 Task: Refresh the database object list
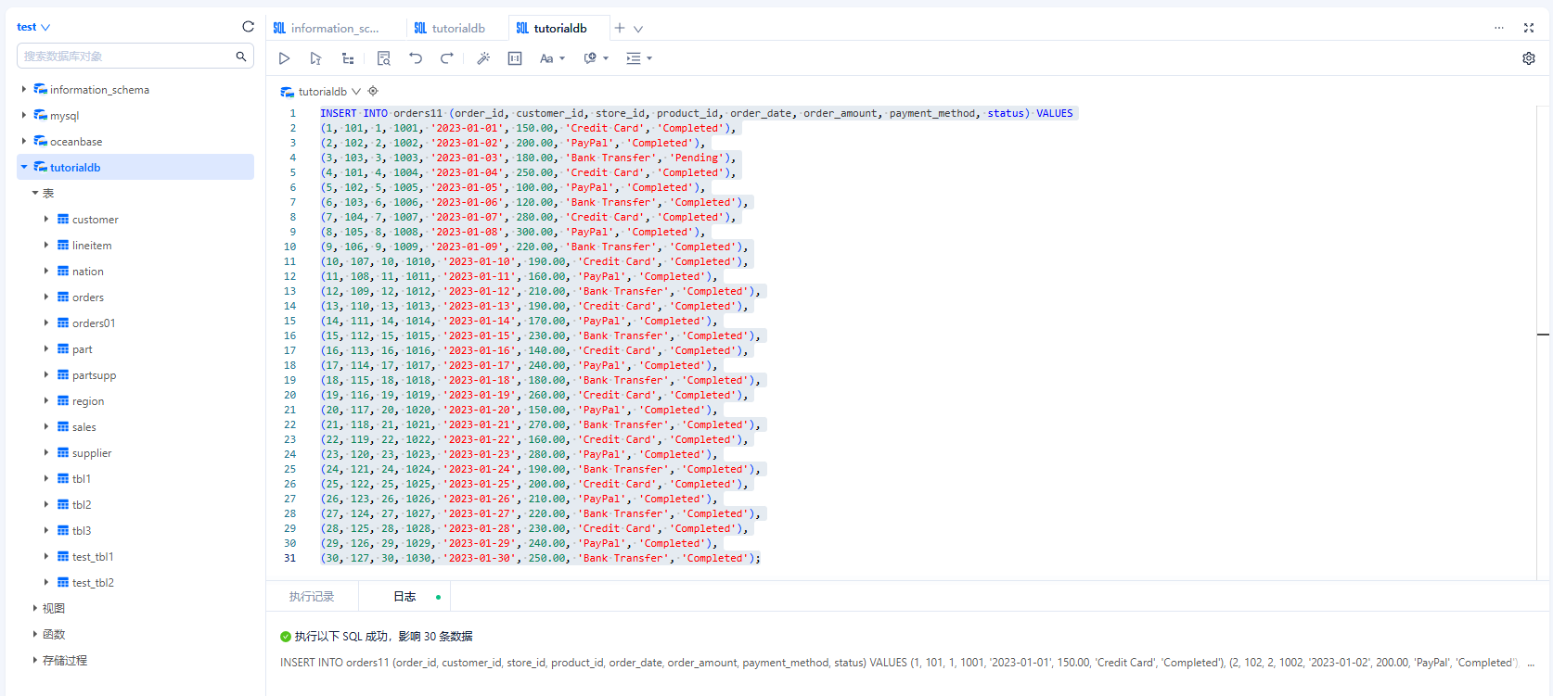[248, 27]
